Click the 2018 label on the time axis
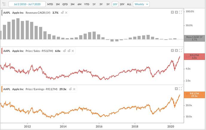The height and width of the screenshot is (130, 206). (135, 126)
